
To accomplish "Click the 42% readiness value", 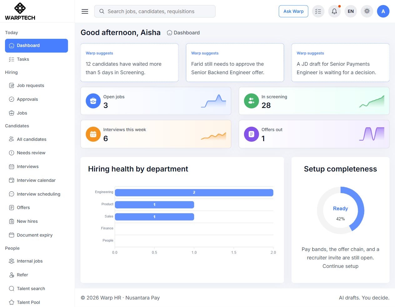I will [340, 219].
